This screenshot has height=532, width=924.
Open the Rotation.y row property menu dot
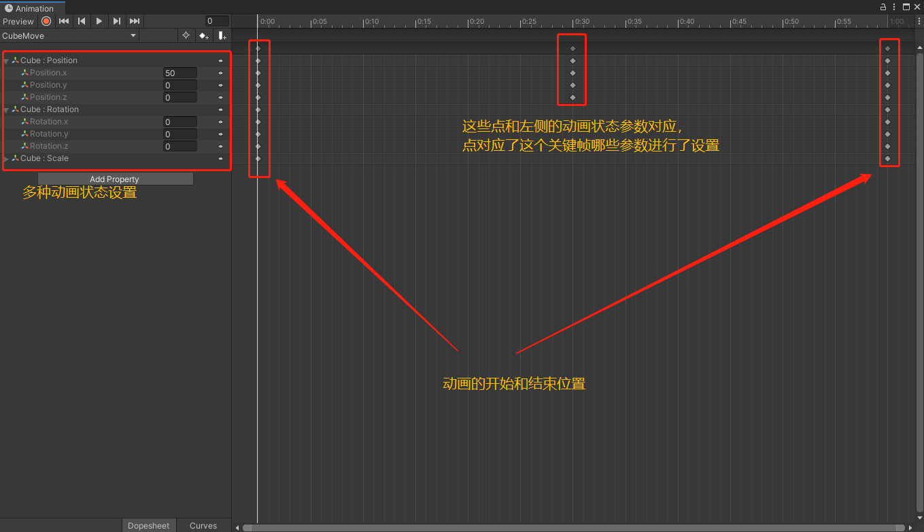[221, 134]
